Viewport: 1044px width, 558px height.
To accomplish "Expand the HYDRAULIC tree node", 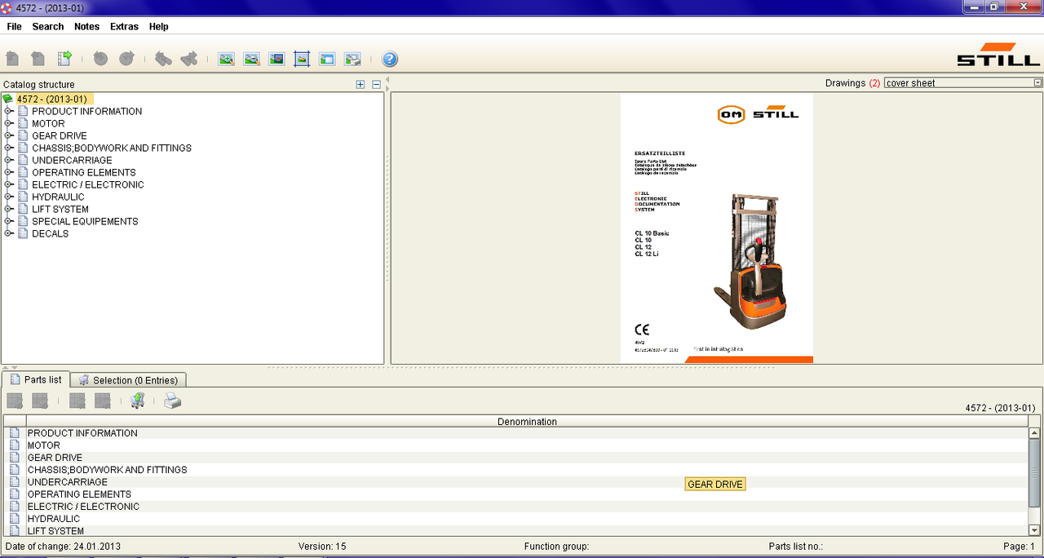I will 8,197.
